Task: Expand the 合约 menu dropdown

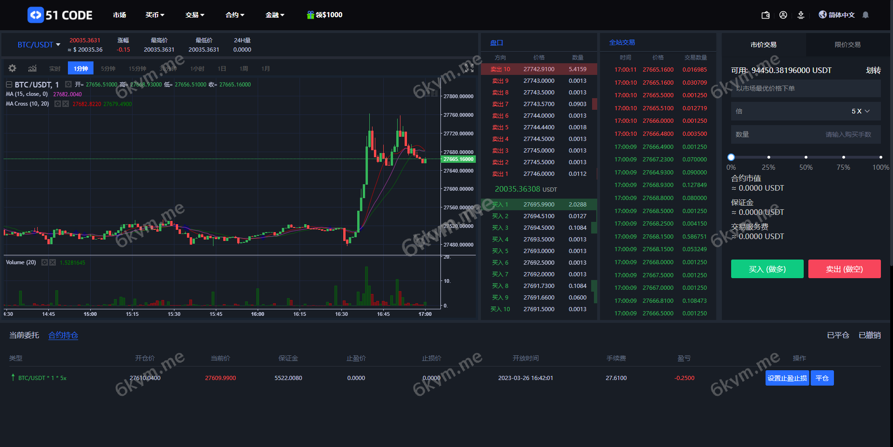Action: pyautogui.click(x=234, y=15)
